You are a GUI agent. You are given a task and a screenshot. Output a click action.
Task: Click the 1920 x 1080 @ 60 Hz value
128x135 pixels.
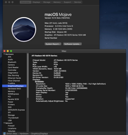75,86
